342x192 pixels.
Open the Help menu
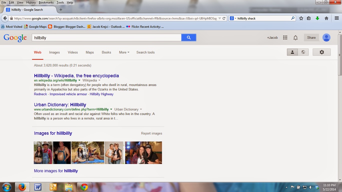[70, 2]
